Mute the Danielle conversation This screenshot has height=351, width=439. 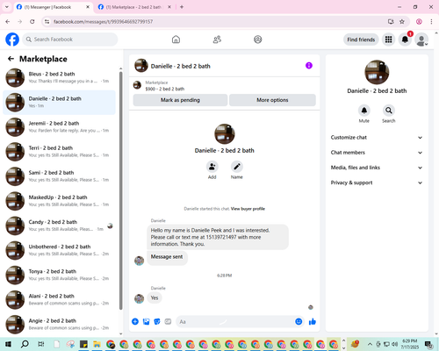pos(364,111)
